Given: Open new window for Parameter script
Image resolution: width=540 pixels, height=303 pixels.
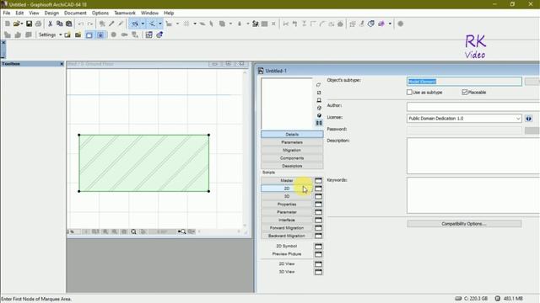Looking at the screenshot, I should tap(318, 212).
